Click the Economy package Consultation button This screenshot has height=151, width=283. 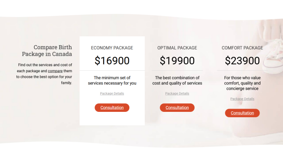[112, 107]
